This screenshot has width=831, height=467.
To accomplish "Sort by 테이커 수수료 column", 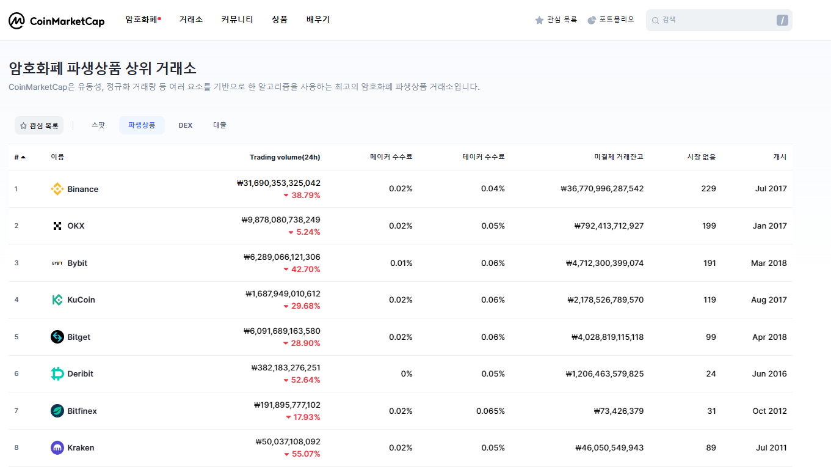I will (x=484, y=157).
